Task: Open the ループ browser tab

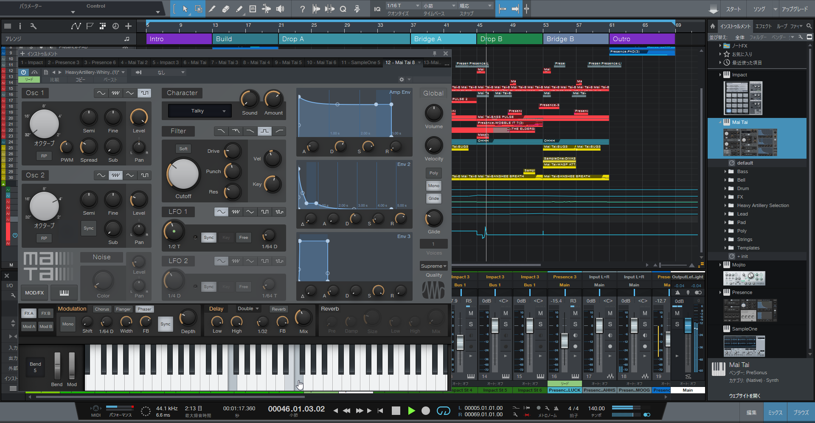Action: click(x=781, y=26)
